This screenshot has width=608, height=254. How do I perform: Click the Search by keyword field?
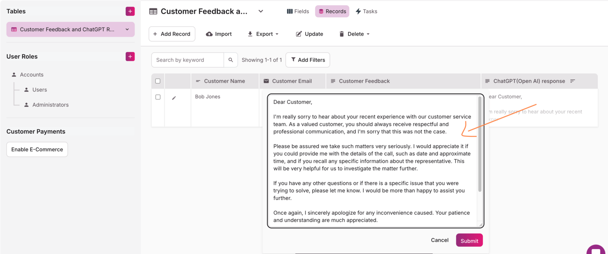click(187, 60)
